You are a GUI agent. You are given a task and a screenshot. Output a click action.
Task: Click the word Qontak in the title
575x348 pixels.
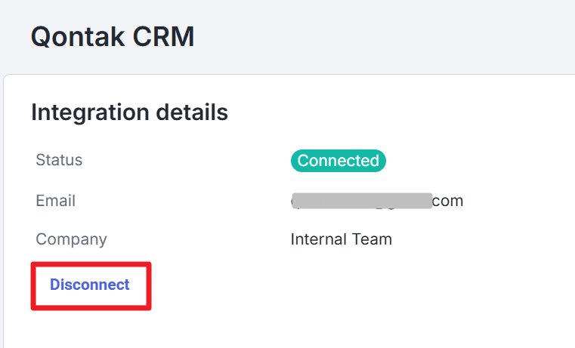click(x=79, y=36)
